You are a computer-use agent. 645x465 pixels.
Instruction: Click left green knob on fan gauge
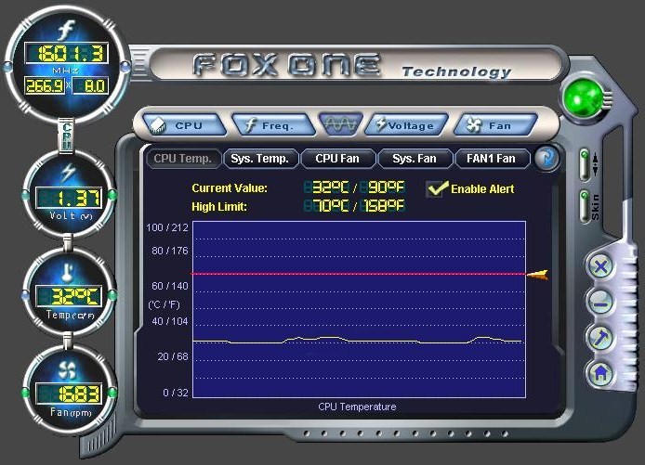tap(25, 393)
